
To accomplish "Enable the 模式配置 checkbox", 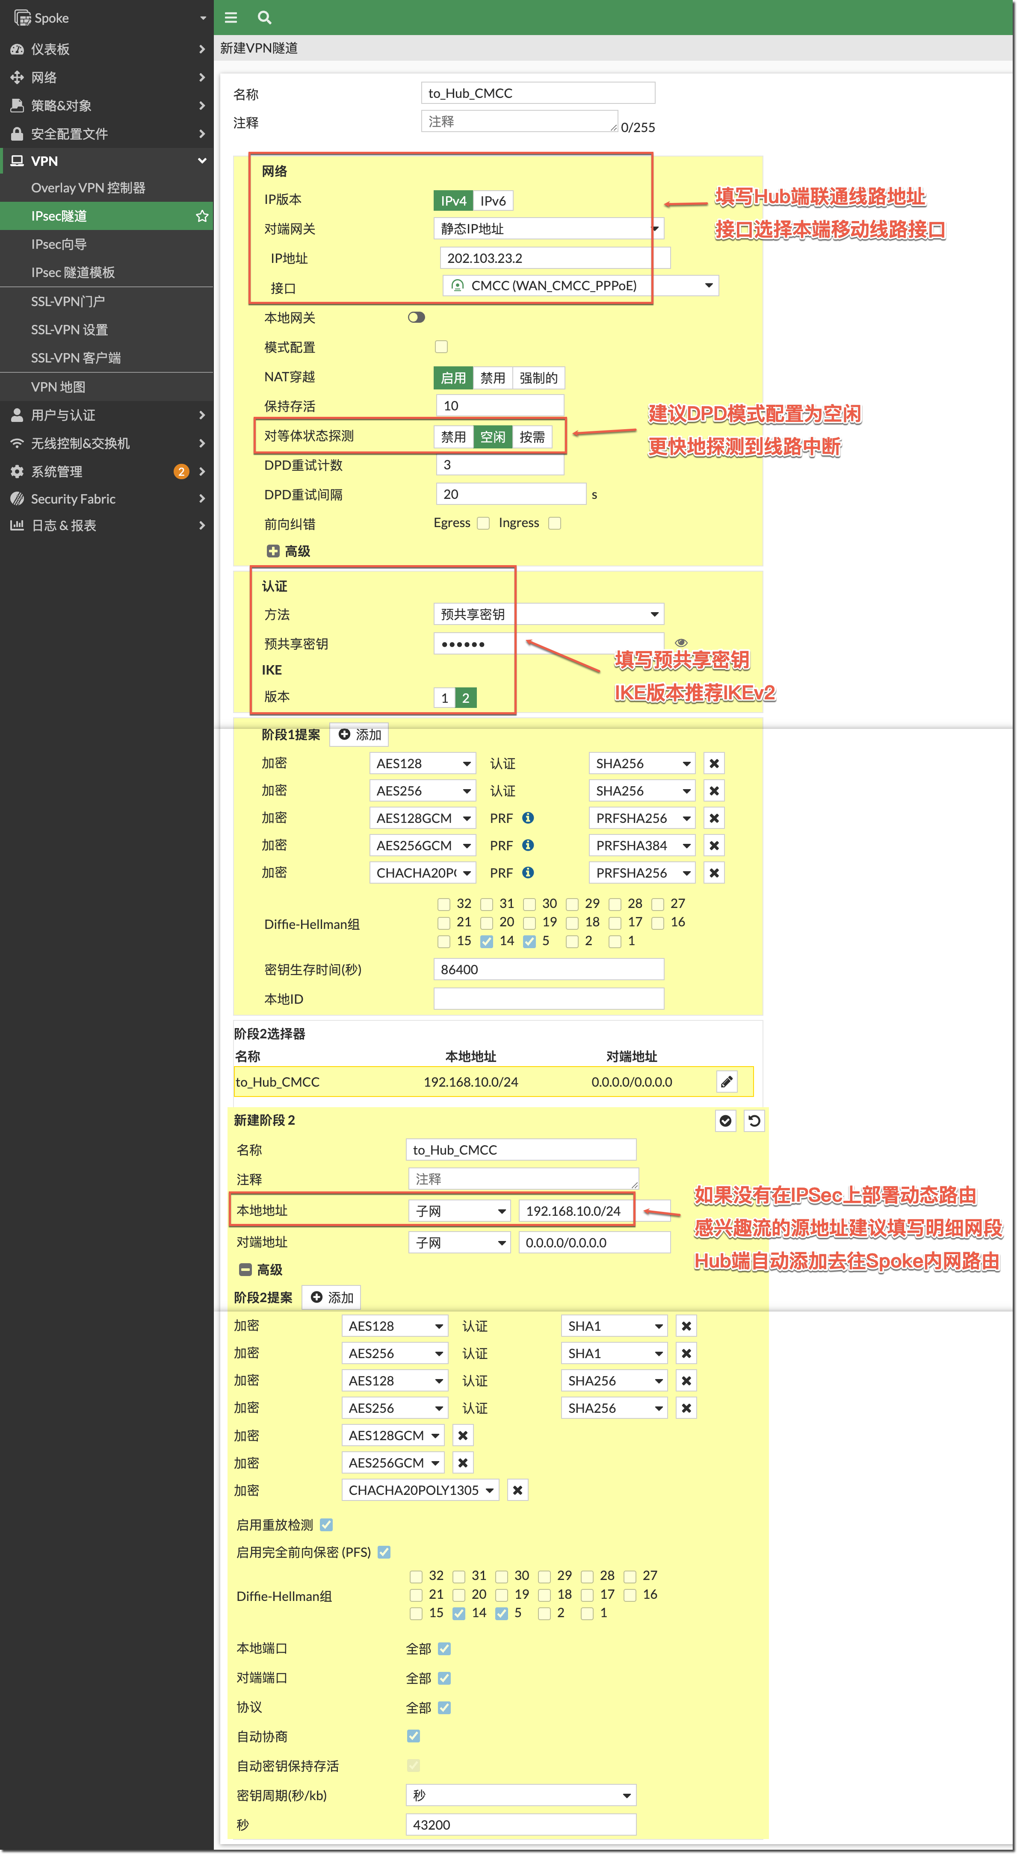I will pos(441,347).
